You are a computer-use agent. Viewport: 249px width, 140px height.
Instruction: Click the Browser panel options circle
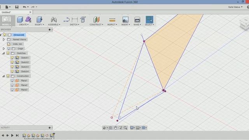[x=49, y=30]
